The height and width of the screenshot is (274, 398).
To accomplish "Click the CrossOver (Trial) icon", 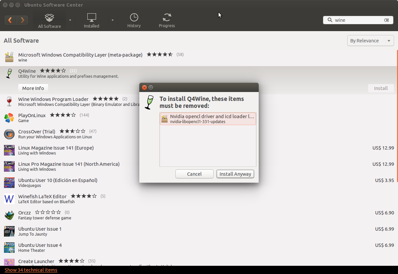I will tap(9, 134).
